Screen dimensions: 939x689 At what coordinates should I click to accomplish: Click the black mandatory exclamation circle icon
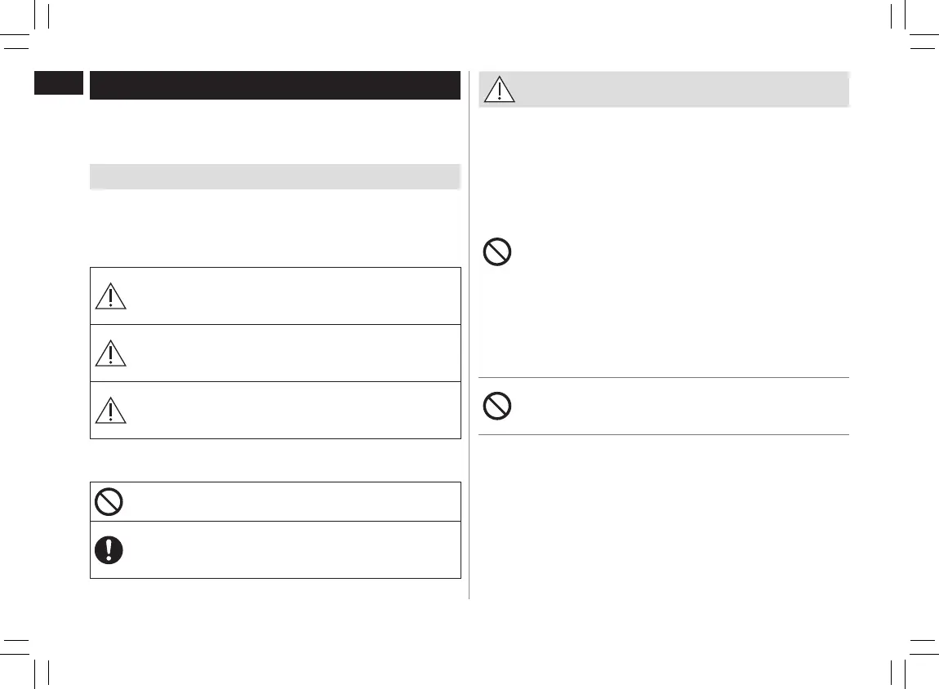pos(109,549)
